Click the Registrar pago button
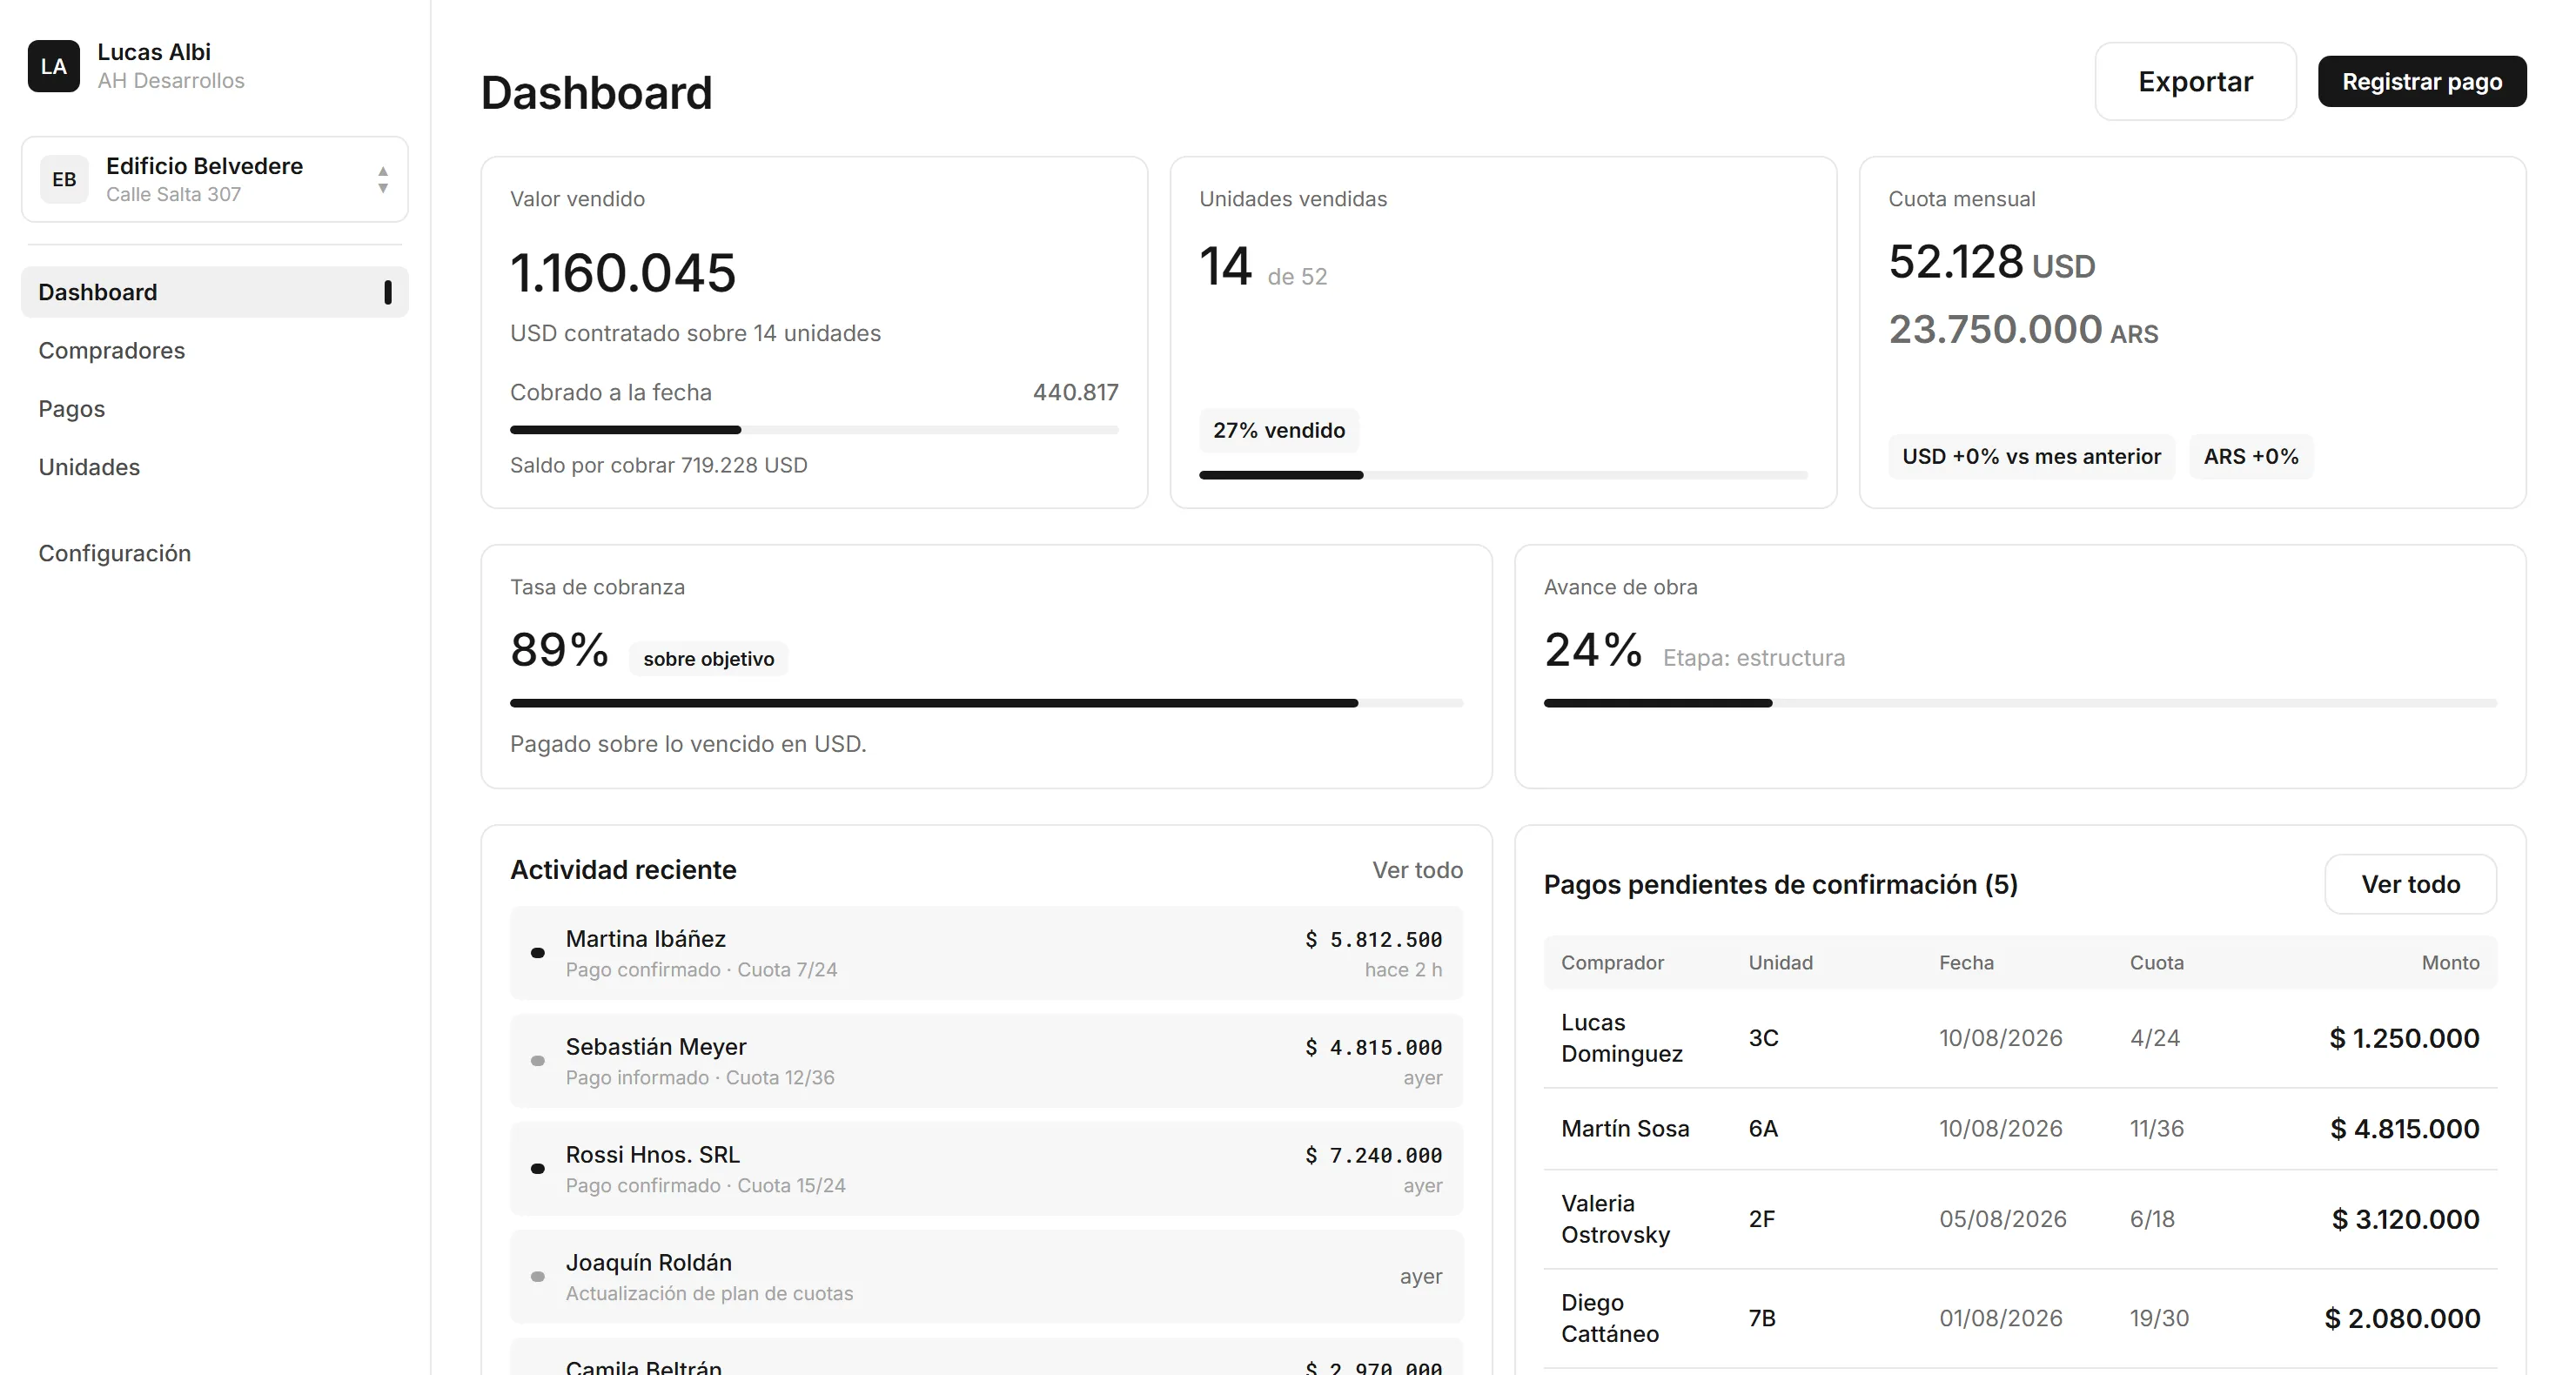 (x=2422, y=81)
